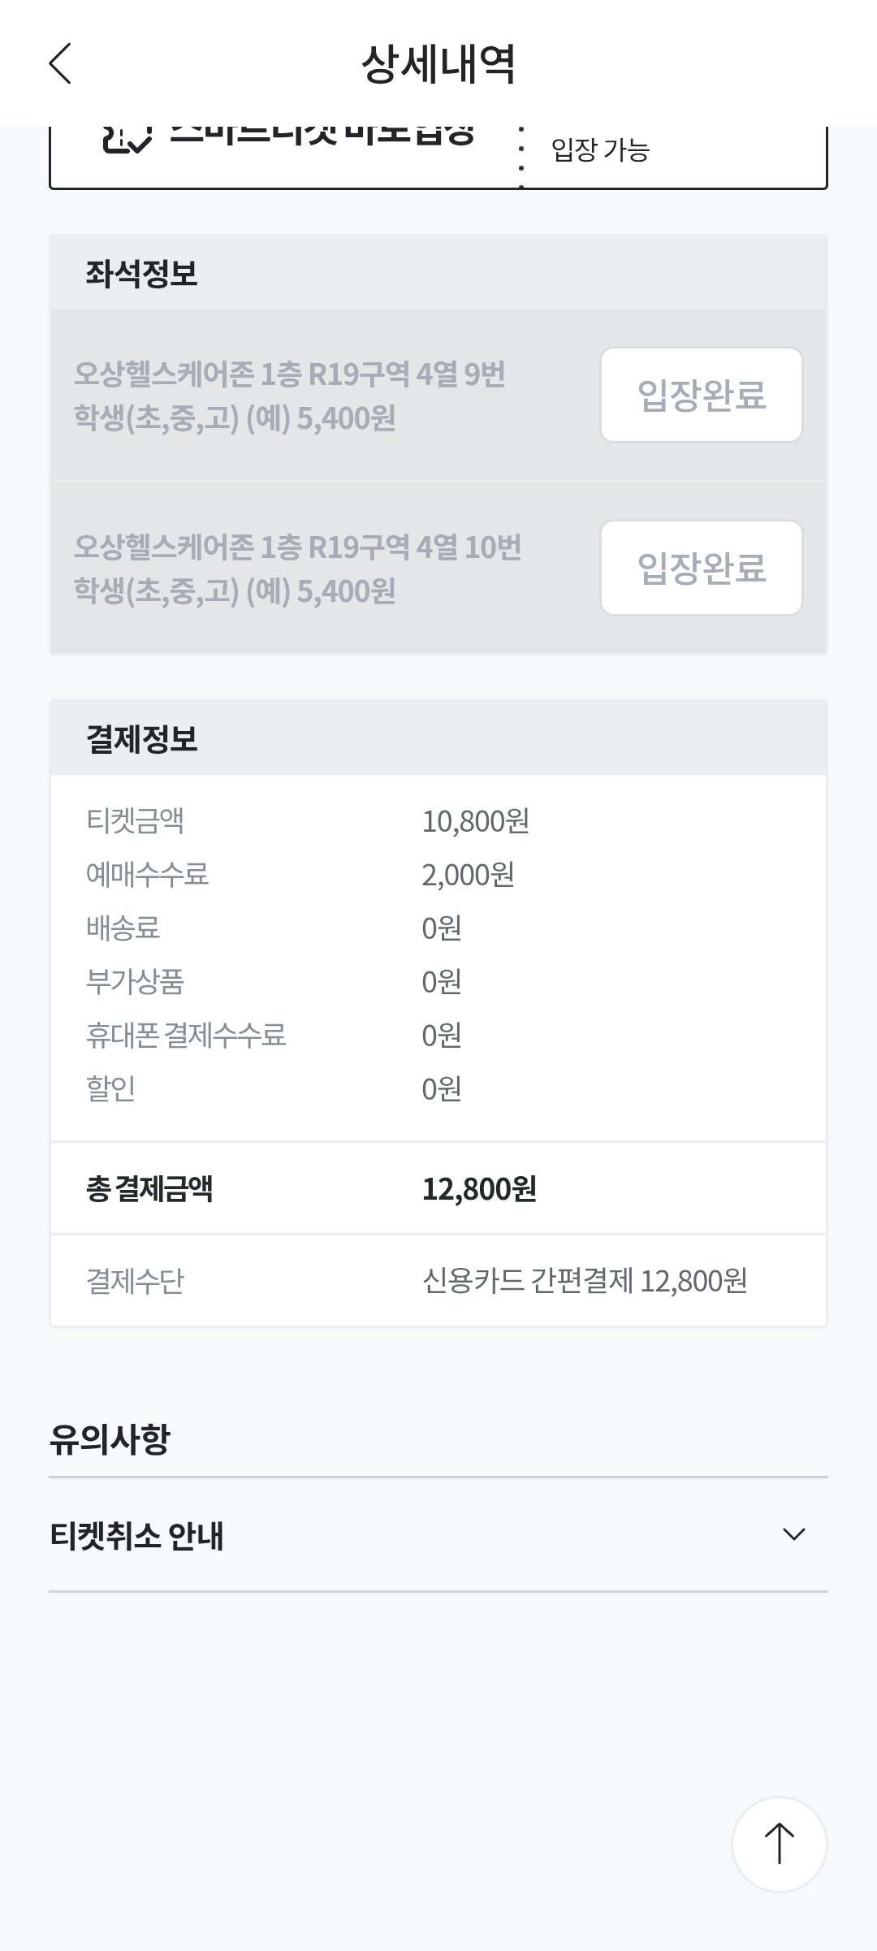Tap the 결제수단 신용카드 간편결제 row

(438, 1281)
